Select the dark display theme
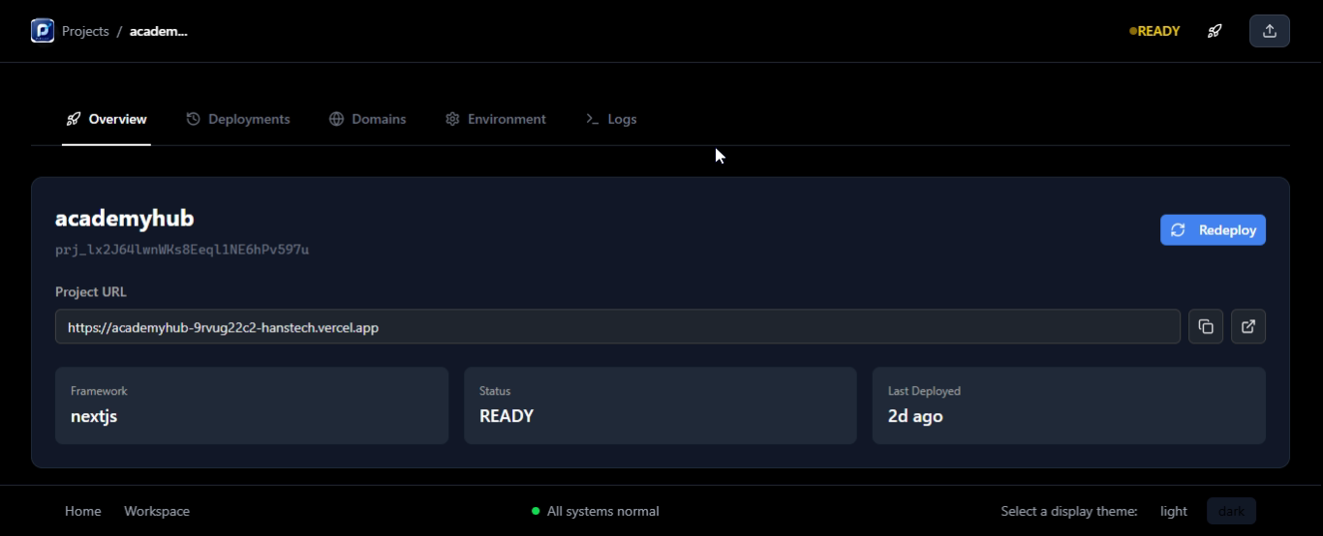1323x536 pixels. coord(1231,511)
